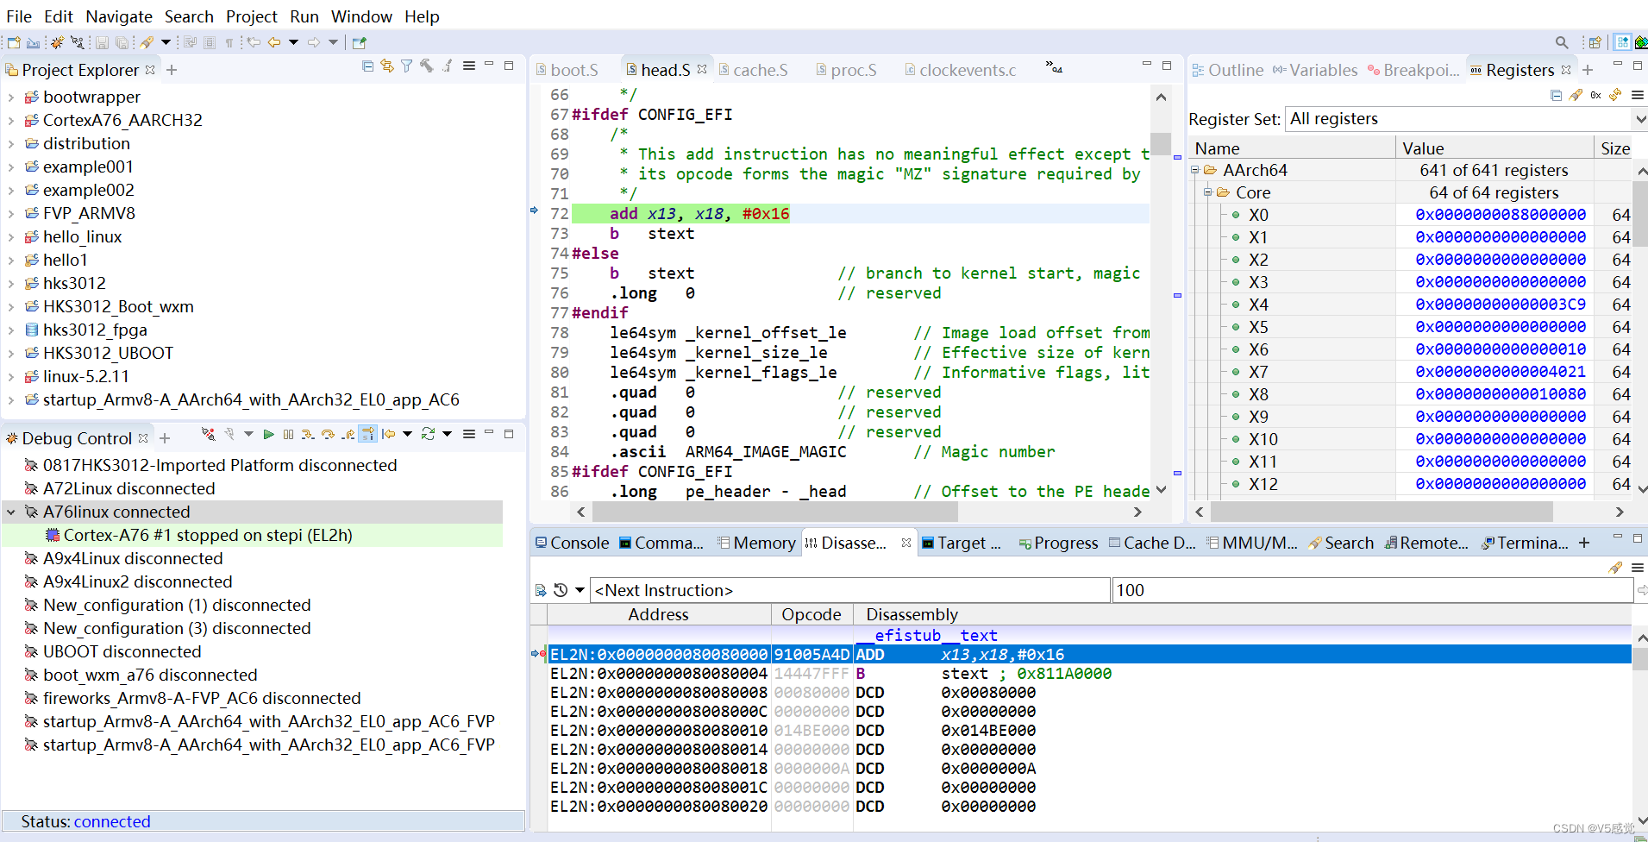Image resolution: width=1648 pixels, height=842 pixels.
Task: Open the Navigate menu
Action: coord(119,16)
